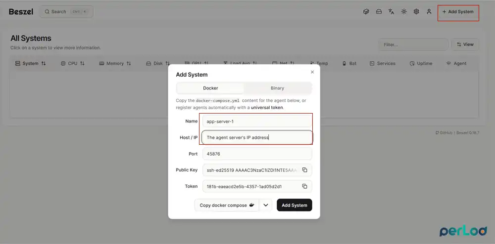This screenshot has height=244, width=495.
Task: Sort by the System column header
Action: (31, 63)
